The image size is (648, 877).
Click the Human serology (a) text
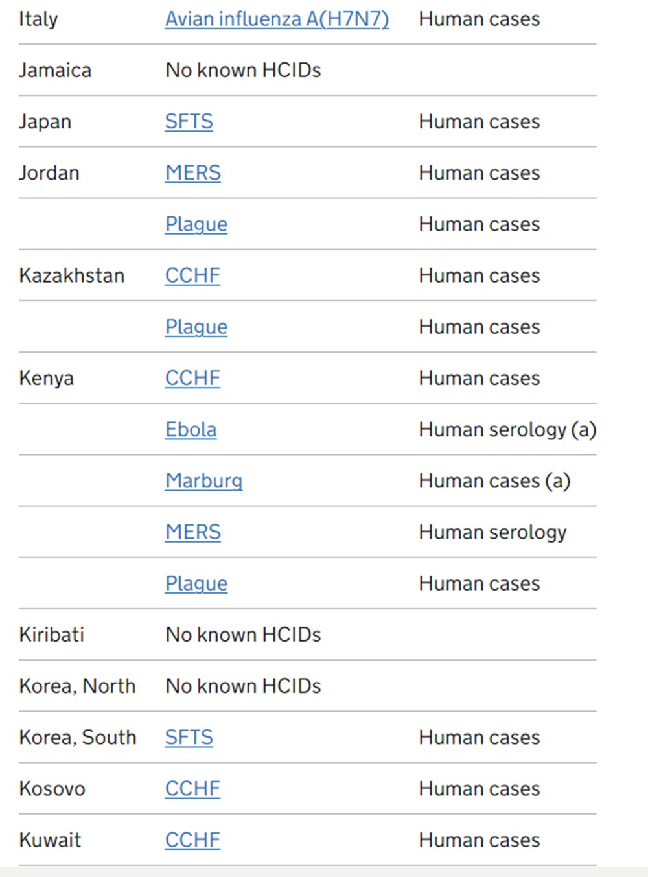(507, 430)
